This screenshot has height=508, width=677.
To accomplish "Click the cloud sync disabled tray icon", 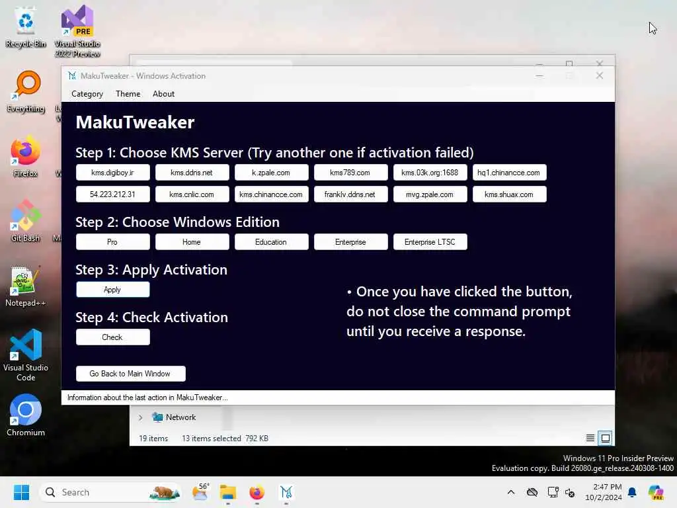I will 532,492.
